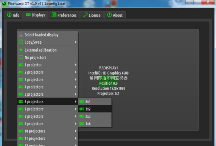Click the No projectors monitor icon
The height and width of the screenshot is (146, 216).
pyautogui.click(x=21, y=58)
